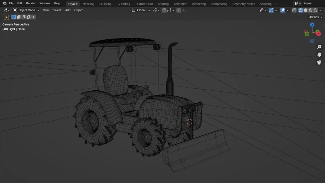Switch to the Layout workspace tab
This screenshot has width=325, height=183.
pos(73,4)
